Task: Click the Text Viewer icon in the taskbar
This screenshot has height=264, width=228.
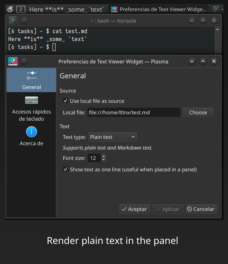Action: tap(114, 9)
